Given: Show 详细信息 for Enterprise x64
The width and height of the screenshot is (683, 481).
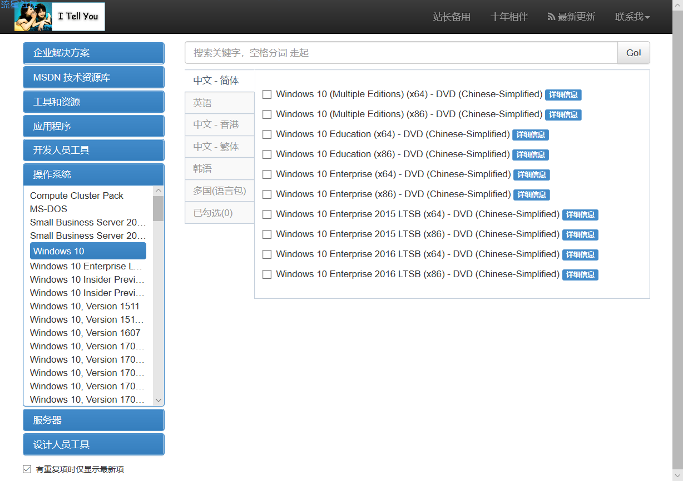Looking at the screenshot, I should (x=532, y=175).
